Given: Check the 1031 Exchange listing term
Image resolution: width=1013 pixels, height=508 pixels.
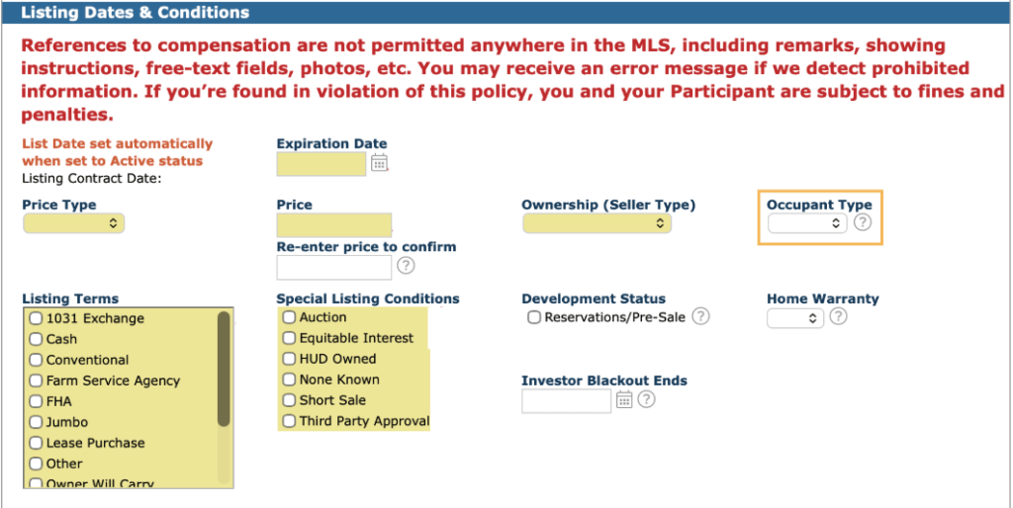Looking at the screenshot, I should pos(36,318).
